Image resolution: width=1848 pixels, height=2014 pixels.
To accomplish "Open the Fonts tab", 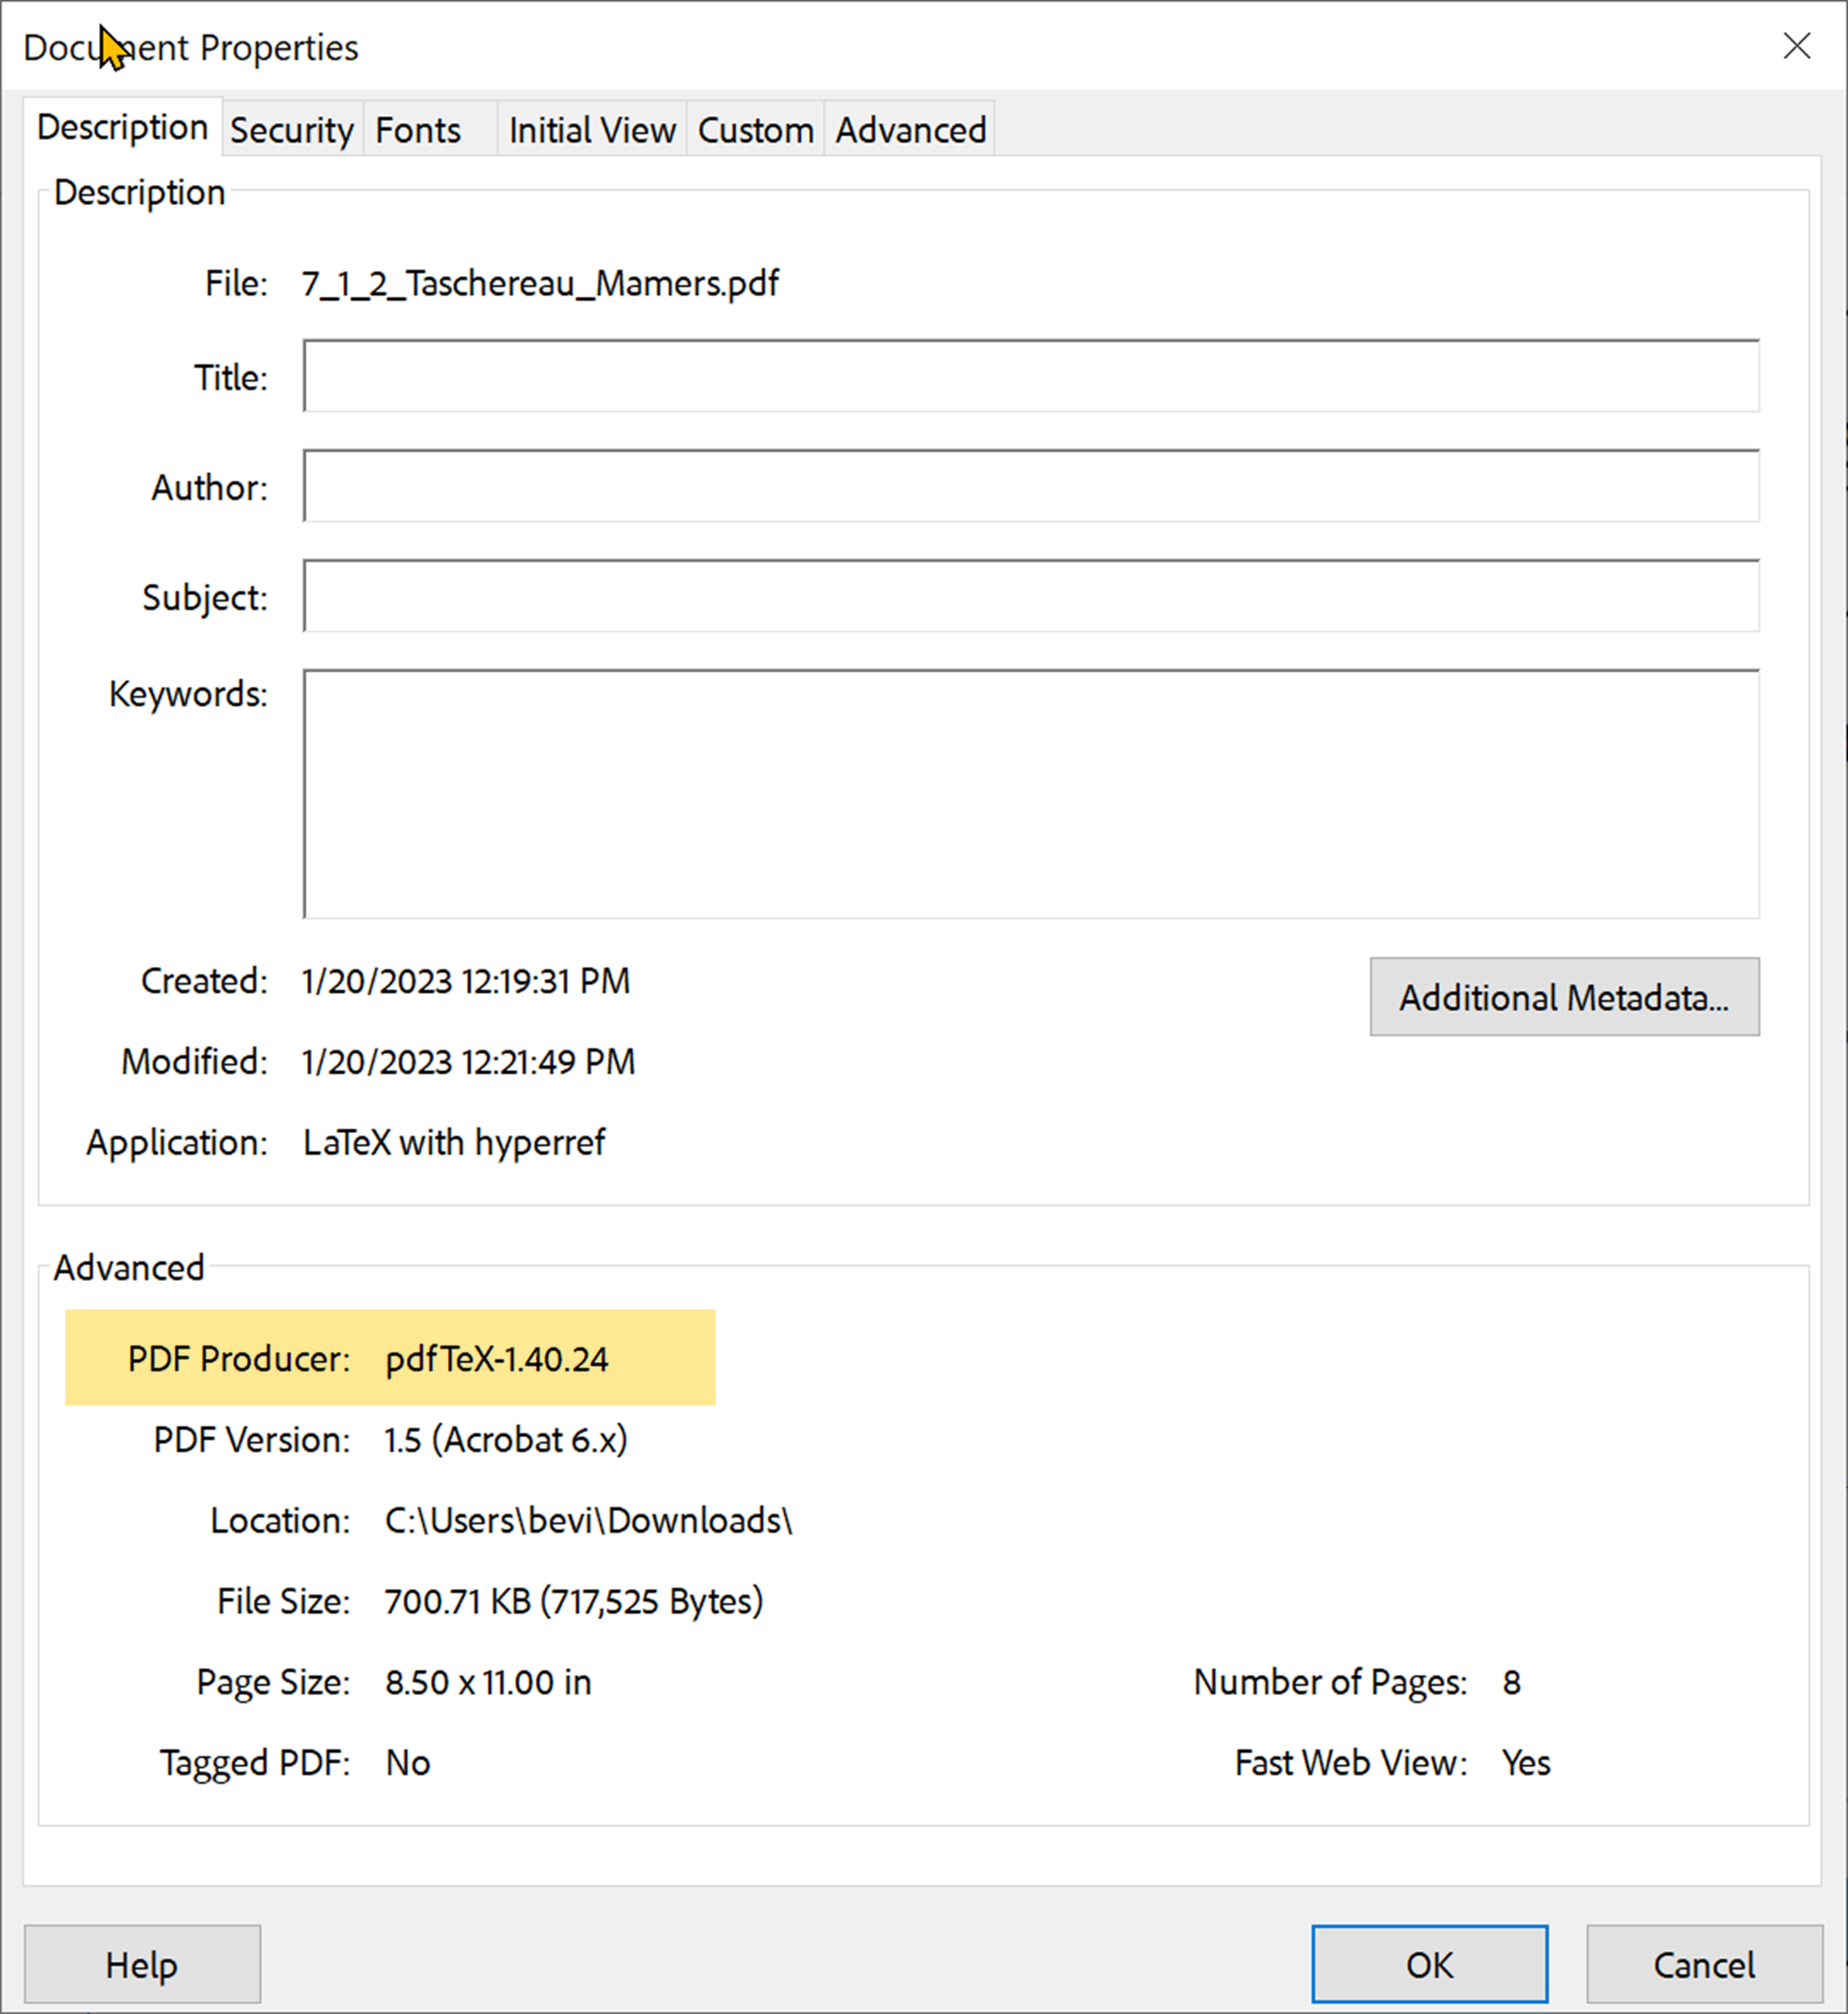I will (x=417, y=128).
